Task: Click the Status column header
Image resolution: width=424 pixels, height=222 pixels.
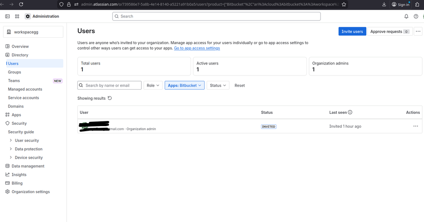Action: (x=267, y=112)
